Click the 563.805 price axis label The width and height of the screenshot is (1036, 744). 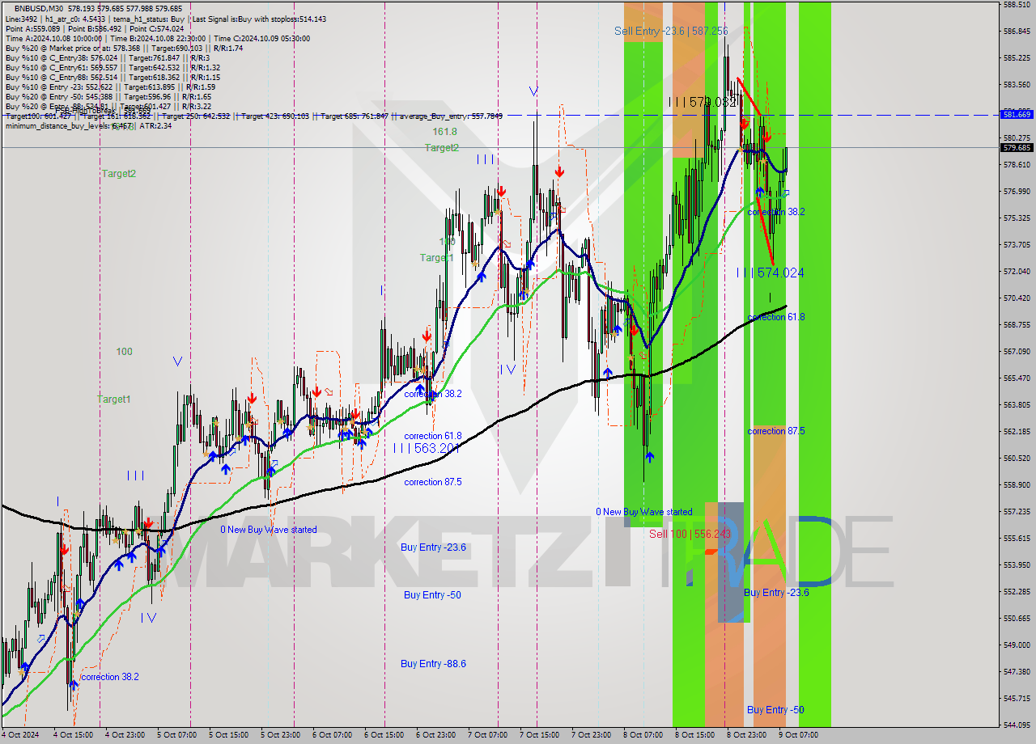[1017, 404]
